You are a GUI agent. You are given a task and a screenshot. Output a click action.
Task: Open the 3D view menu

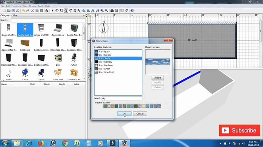point(32,6)
